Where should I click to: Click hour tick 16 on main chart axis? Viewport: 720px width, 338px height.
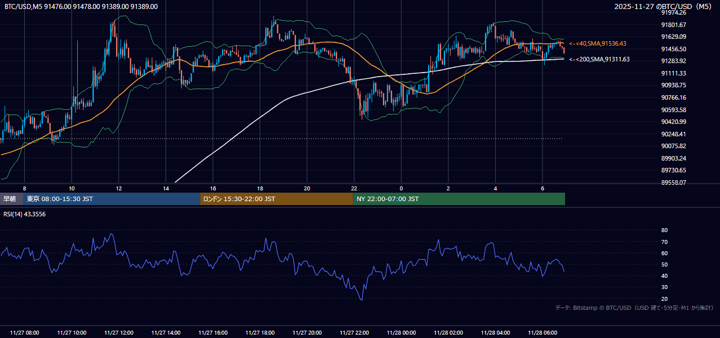[x=212, y=188]
